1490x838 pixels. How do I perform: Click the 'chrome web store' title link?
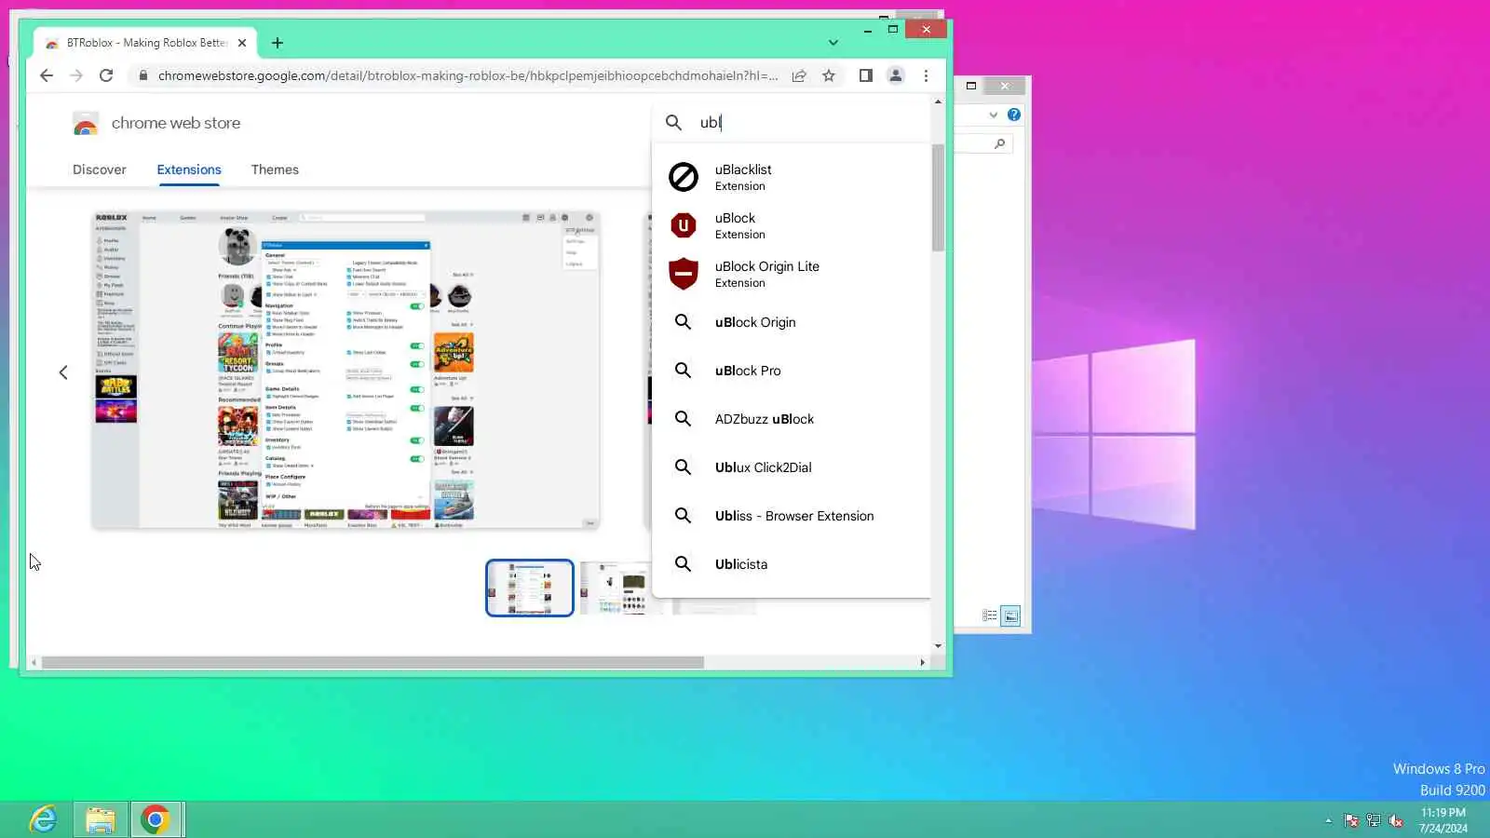[176, 123]
